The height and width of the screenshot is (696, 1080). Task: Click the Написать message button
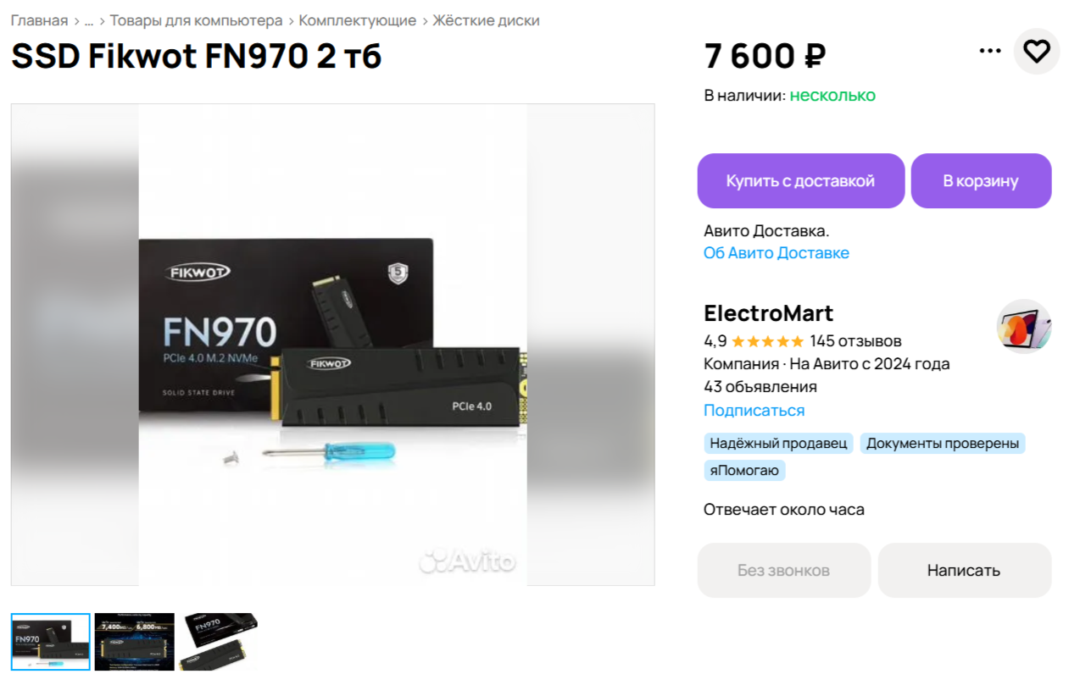click(965, 571)
